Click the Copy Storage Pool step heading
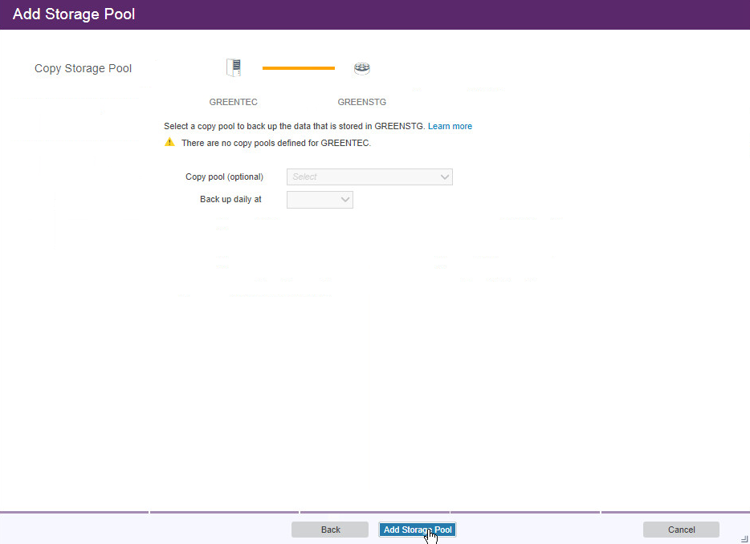 (83, 69)
